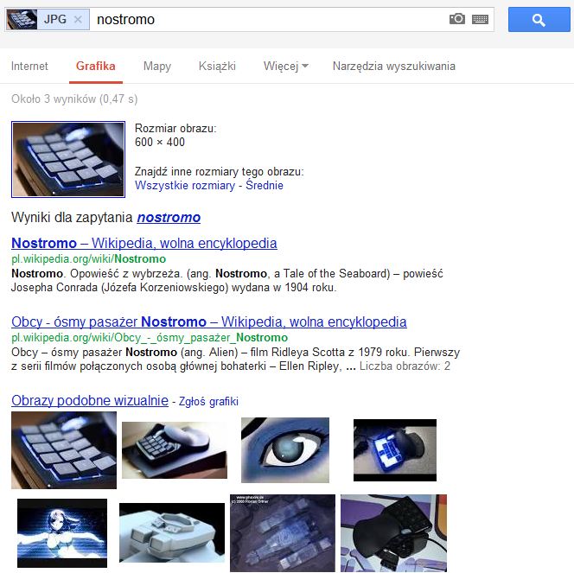Click the small uploaded image thumbnail in search box
This screenshot has width=574, height=573.
(22, 19)
